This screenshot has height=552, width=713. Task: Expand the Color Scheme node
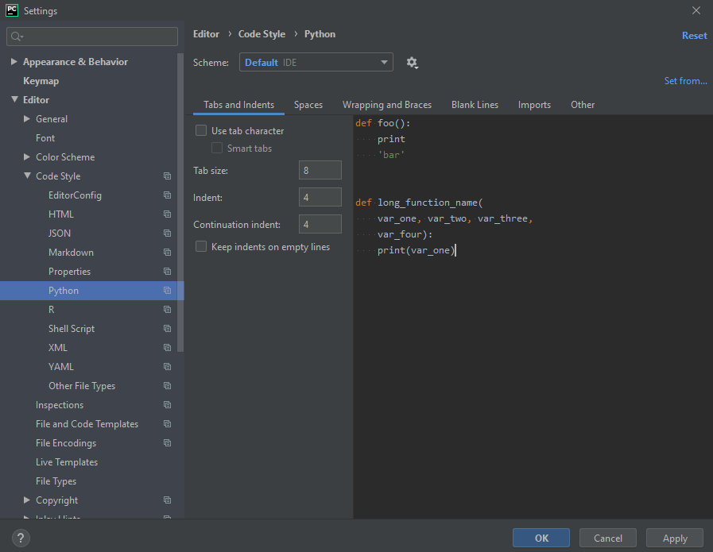tap(27, 156)
